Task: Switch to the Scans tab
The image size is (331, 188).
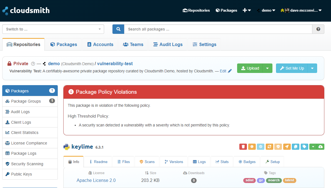Action: [147, 162]
